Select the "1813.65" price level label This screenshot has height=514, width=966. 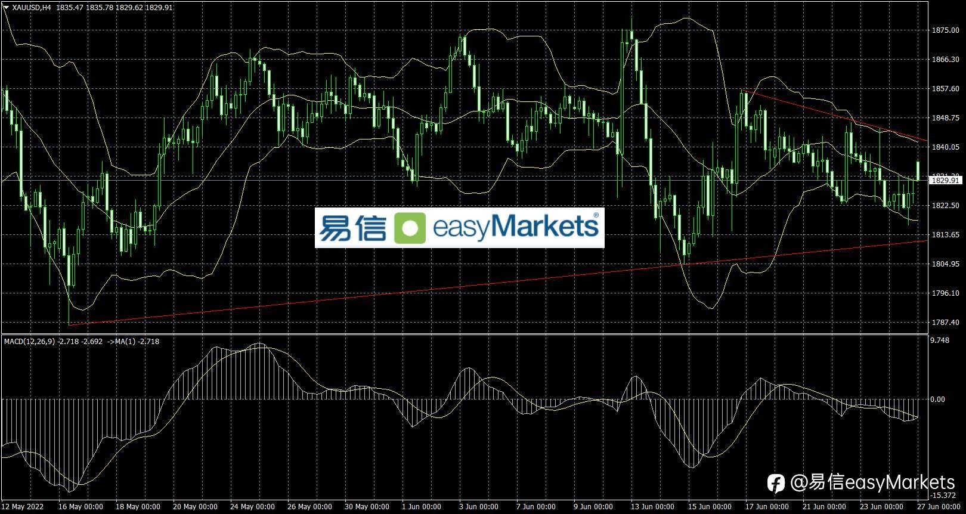pos(945,235)
